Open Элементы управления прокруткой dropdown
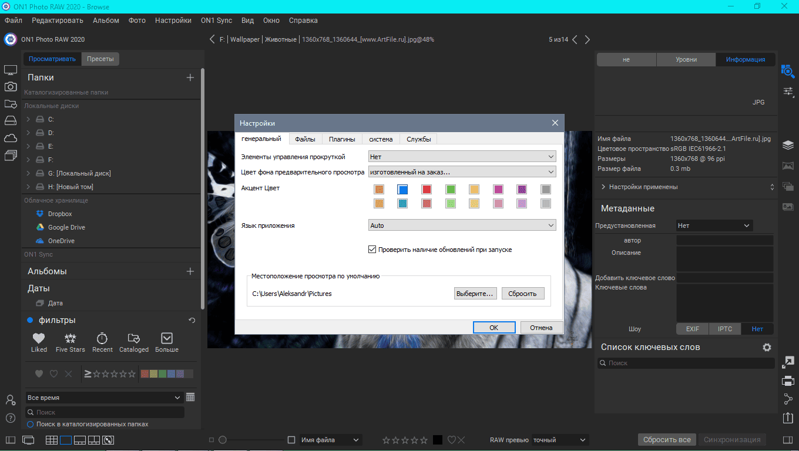 pyautogui.click(x=462, y=157)
